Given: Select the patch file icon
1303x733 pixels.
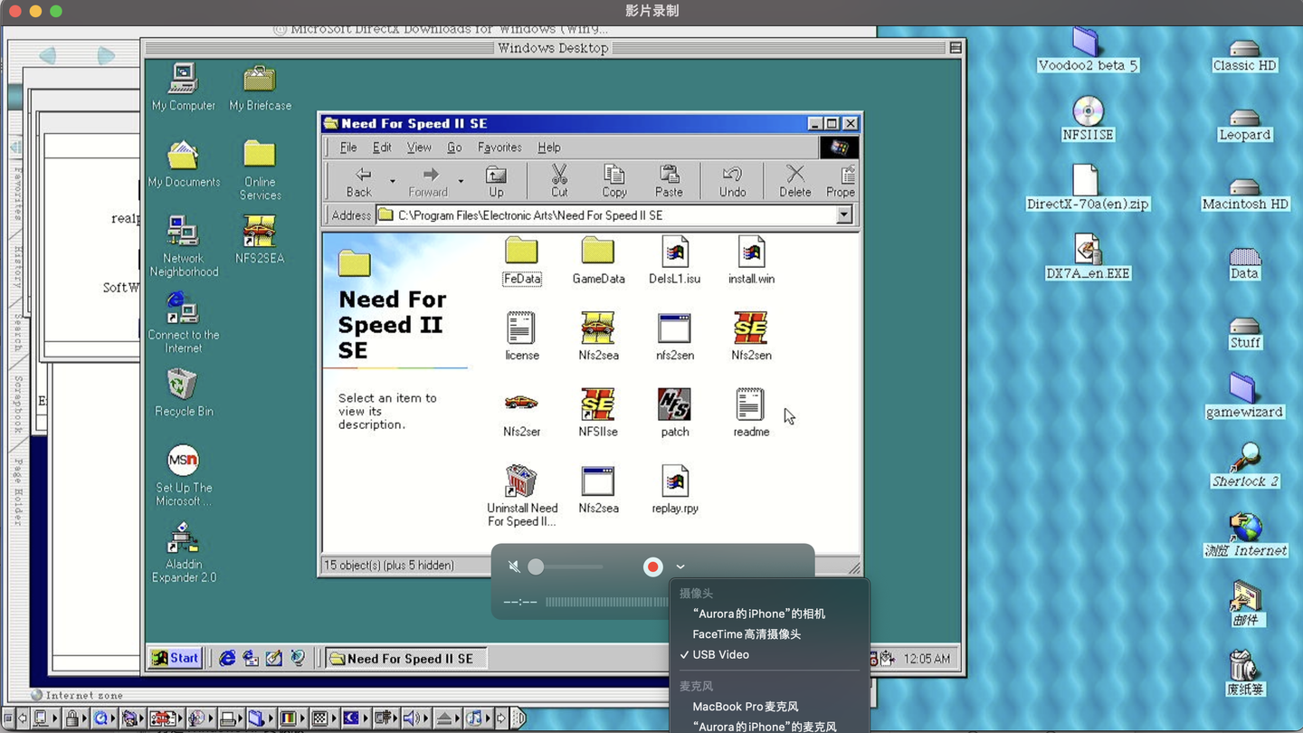Looking at the screenshot, I should click(x=674, y=413).
